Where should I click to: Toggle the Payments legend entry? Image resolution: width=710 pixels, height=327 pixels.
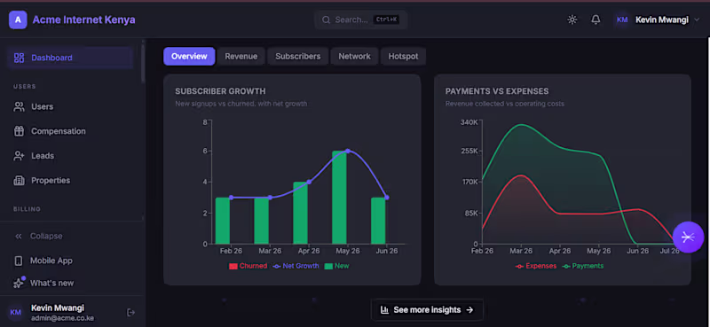click(583, 266)
